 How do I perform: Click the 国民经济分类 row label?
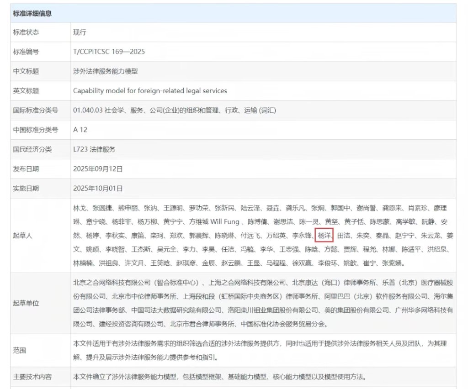click(32, 149)
